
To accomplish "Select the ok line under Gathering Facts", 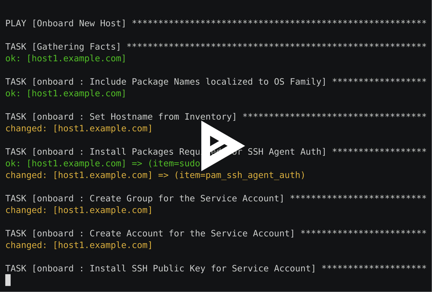I will [66, 58].
